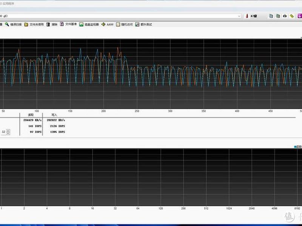Open the 随机访问 random access tab

[125, 24]
